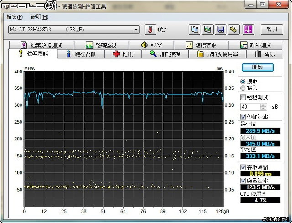Enable the 短程測試 short stroke checkbox
This screenshot has width=292, height=223.
(243, 98)
